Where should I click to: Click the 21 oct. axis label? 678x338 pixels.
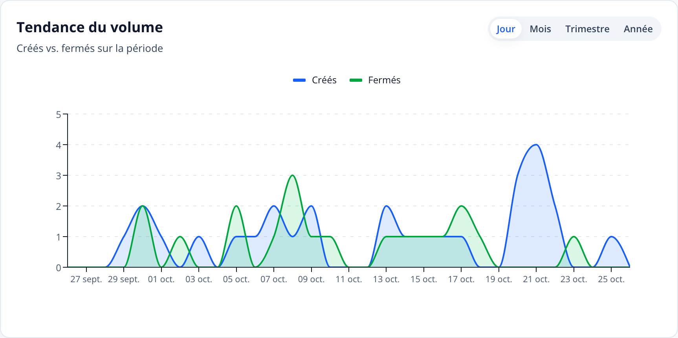[536, 279]
